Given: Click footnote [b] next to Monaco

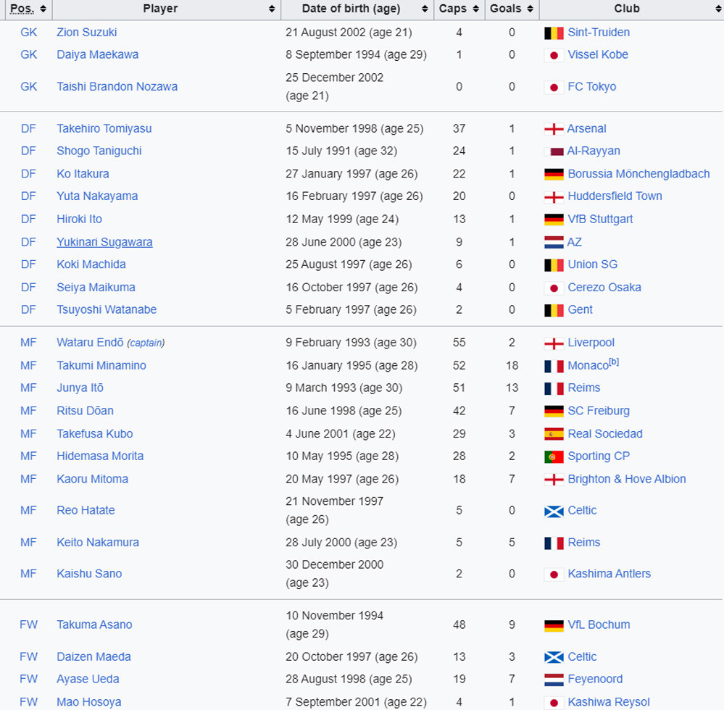Looking at the screenshot, I should pos(614,362).
